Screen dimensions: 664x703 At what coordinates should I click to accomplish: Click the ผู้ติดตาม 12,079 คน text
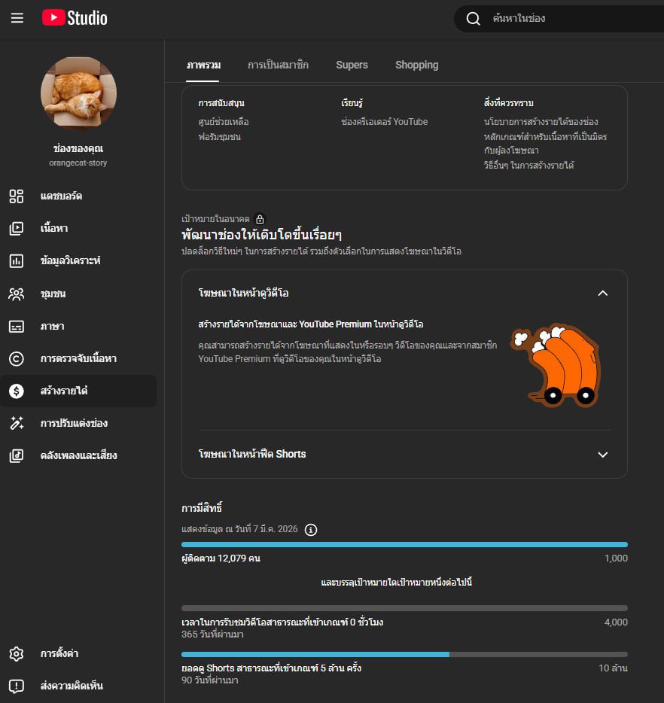point(221,558)
